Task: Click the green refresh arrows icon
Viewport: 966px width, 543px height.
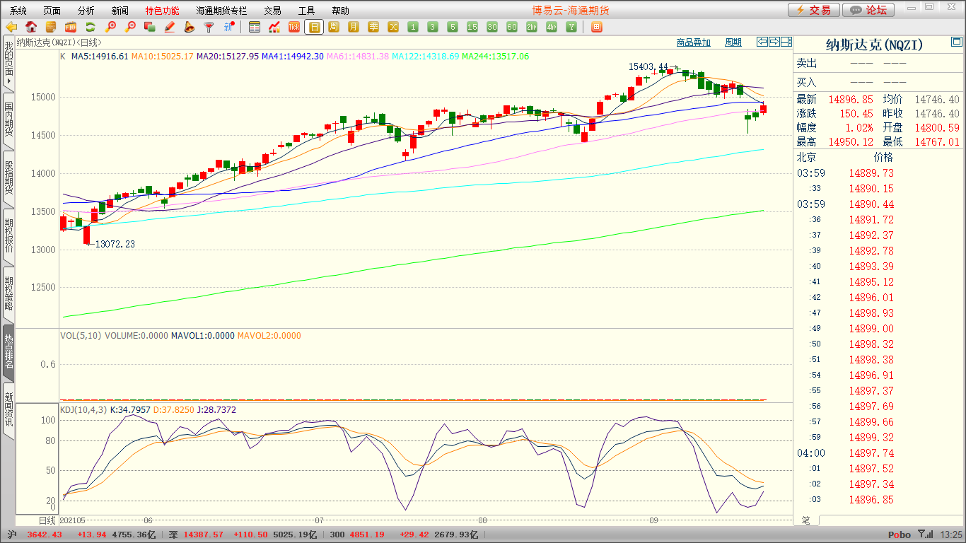Action: pos(91,27)
